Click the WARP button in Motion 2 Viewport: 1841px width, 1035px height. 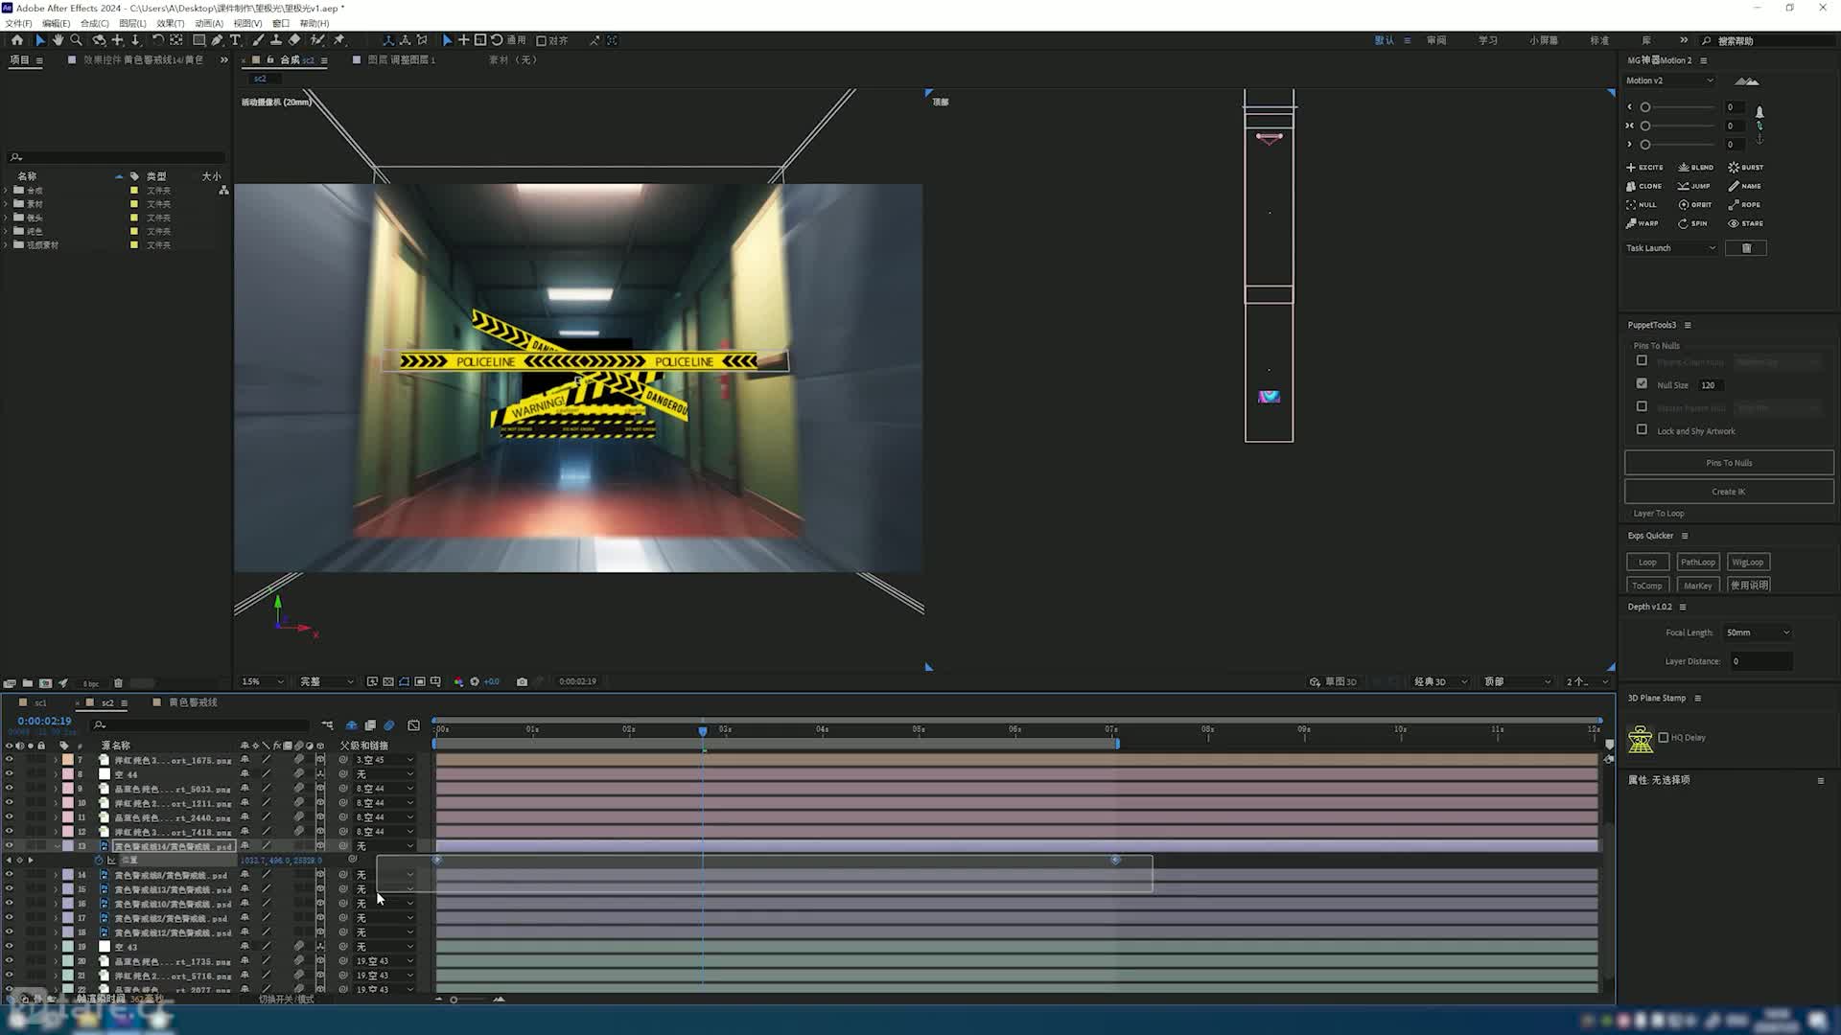click(x=1643, y=223)
